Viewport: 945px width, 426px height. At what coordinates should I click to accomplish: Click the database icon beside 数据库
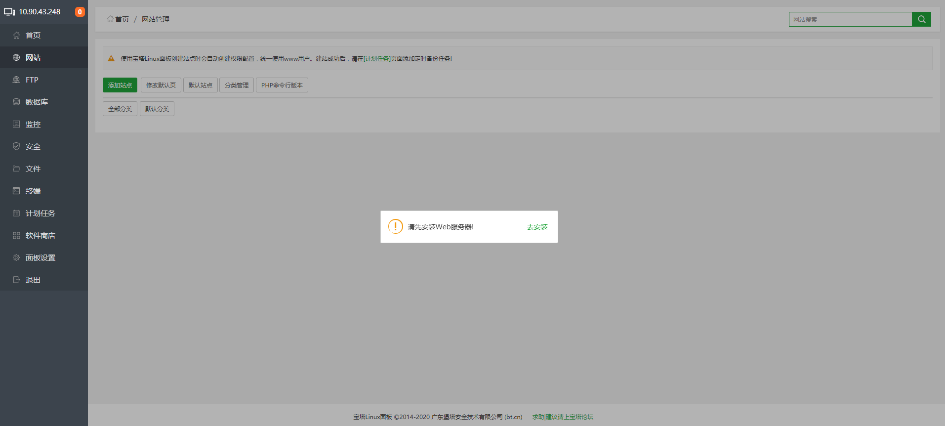pos(16,102)
